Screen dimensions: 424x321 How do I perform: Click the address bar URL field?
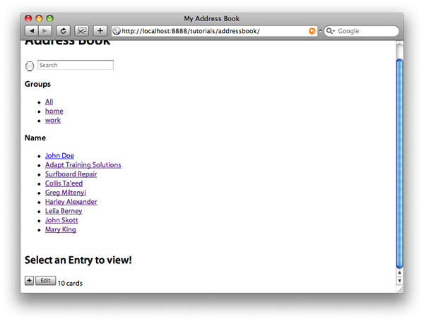(x=214, y=31)
